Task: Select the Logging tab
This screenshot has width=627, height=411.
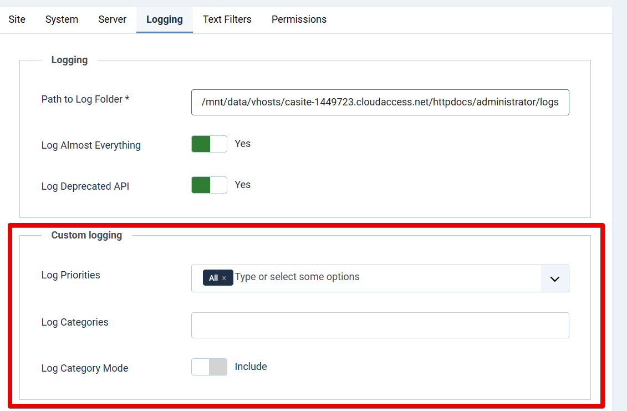Action: tap(165, 19)
